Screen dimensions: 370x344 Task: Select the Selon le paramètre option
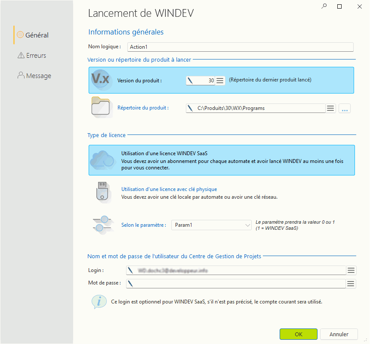click(143, 225)
